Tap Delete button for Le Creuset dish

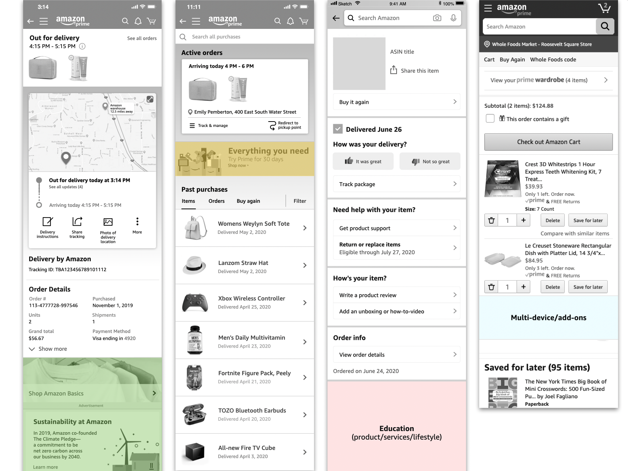[x=553, y=287]
